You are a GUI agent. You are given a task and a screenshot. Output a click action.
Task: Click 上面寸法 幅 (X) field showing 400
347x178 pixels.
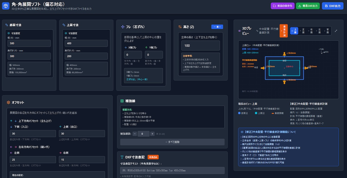[86, 43]
